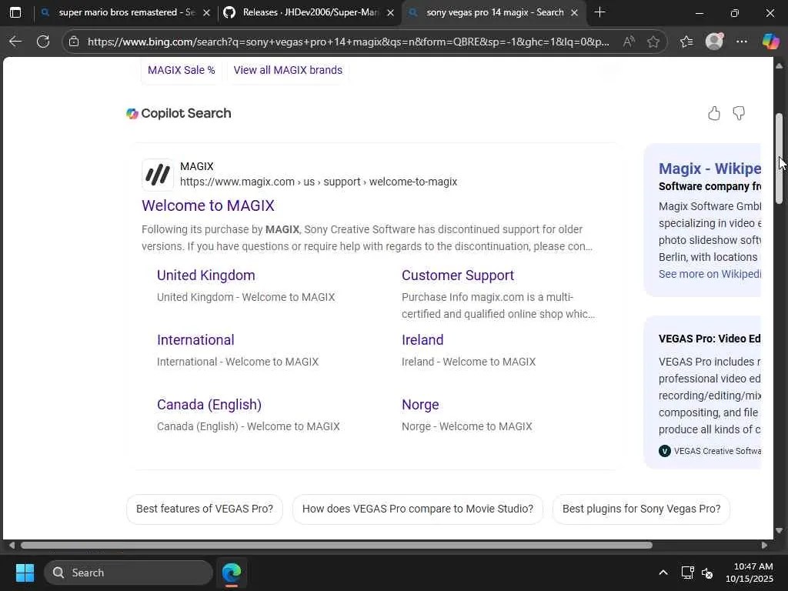Click the magix.com support breadcrumb URL
Image resolution: width=788 pixels, height=591 pixels.
coord(319,182)
